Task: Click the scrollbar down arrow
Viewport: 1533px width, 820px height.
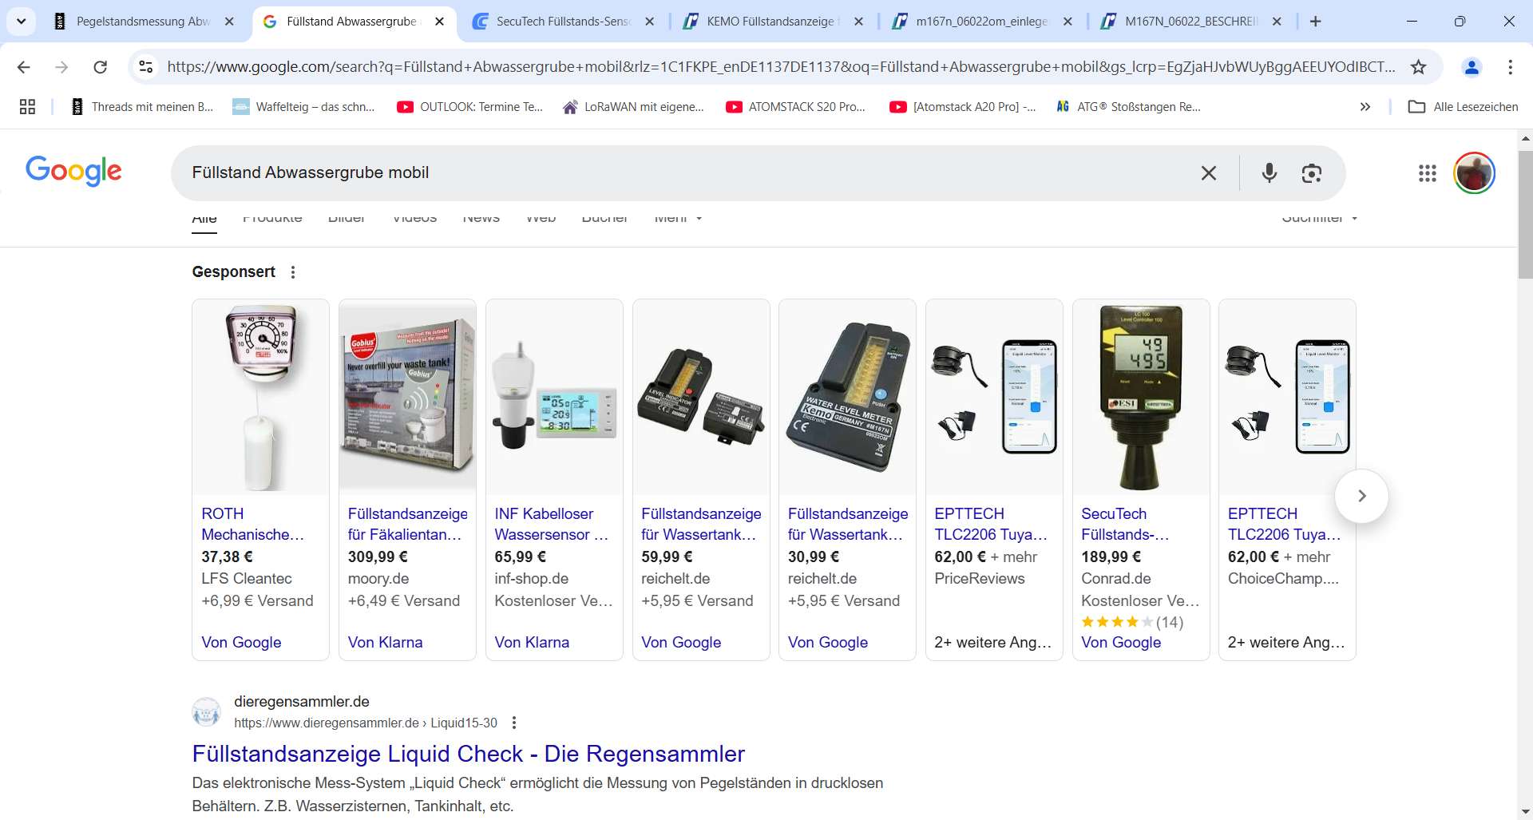Action: tap(1525, 812)
